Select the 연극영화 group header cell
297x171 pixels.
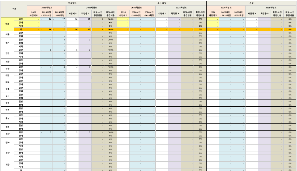(72, 3)
